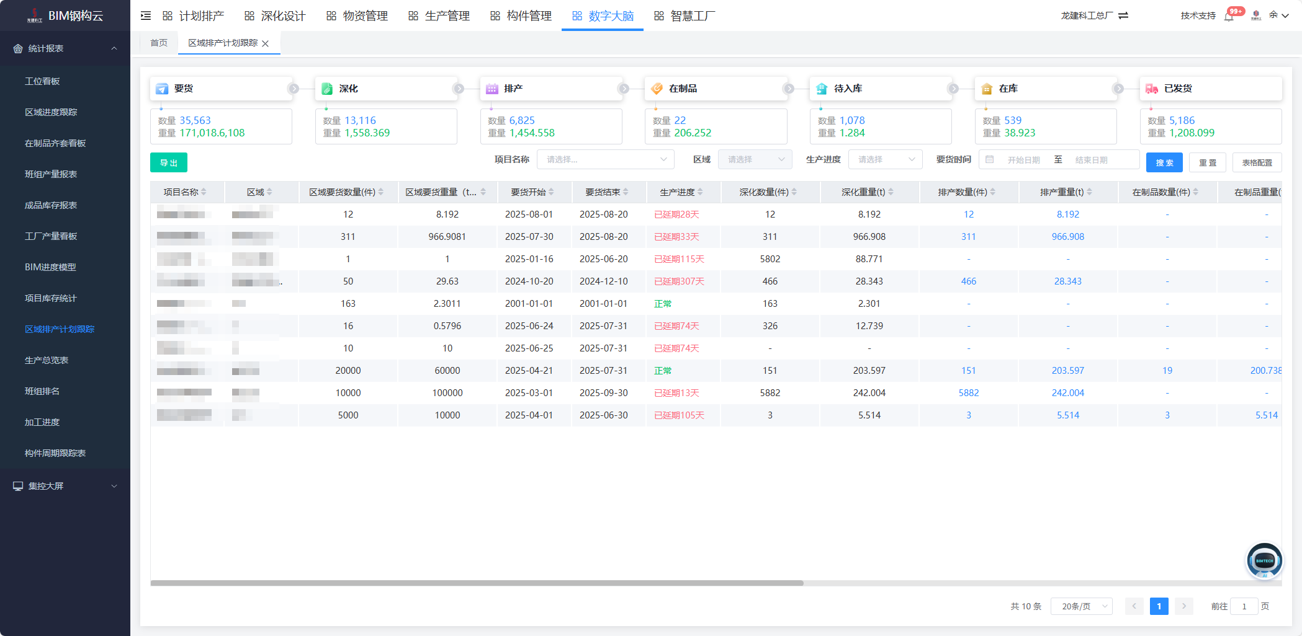The image size is (1302, 636).
Task: Click the jump-to page number input
Action: (1244, 606)
